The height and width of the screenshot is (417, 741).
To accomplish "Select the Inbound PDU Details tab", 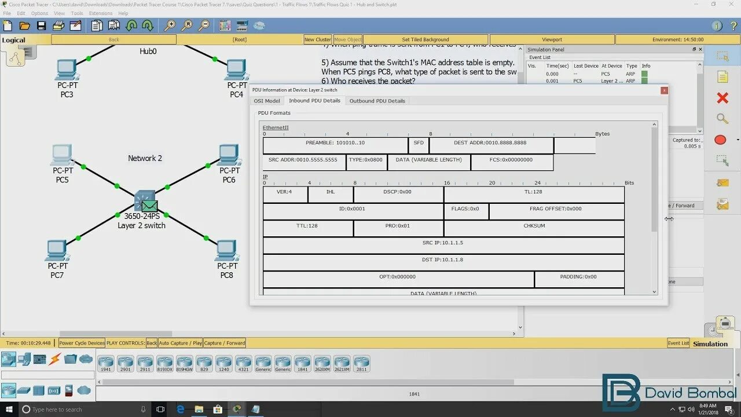I will coord(314,101).
